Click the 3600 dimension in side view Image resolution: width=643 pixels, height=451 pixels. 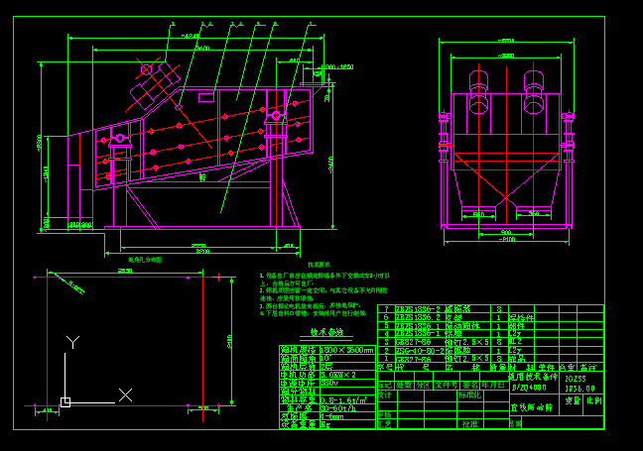click(x=202, y=48)
